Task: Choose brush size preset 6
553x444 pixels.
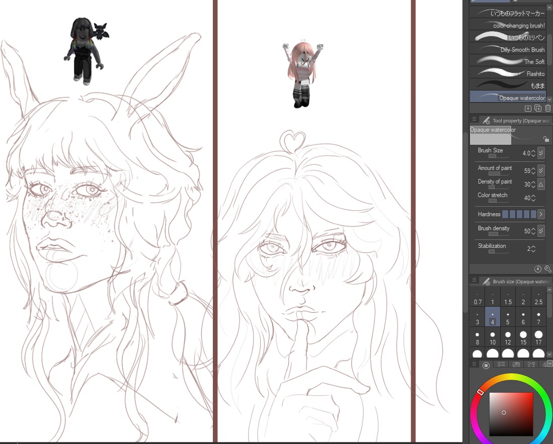Action: 523,317
